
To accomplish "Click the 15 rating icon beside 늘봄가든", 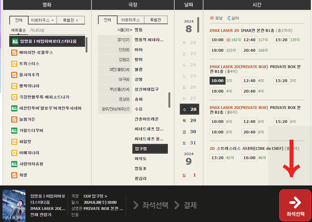I will pyautogui.click(x=14, y=119).
